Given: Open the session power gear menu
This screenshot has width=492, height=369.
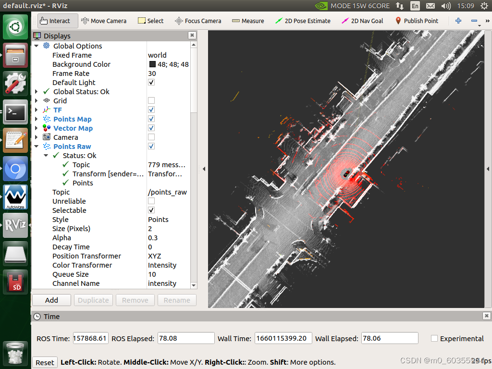Looking at the screenshot, I should (484, 6).
